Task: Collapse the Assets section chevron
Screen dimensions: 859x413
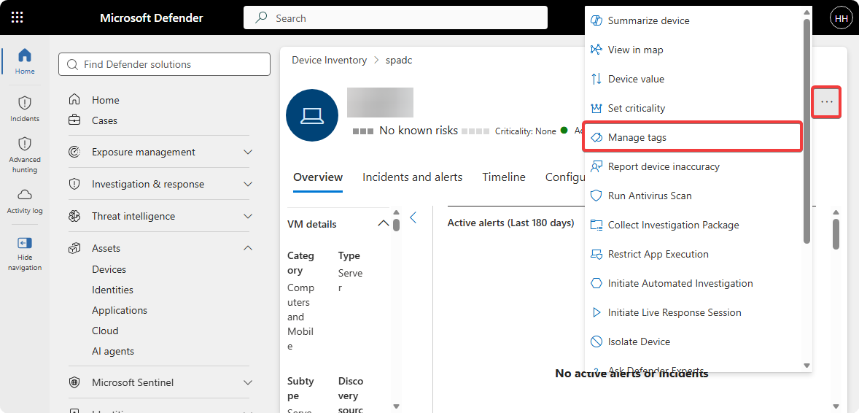Action: tap(248, 249)
